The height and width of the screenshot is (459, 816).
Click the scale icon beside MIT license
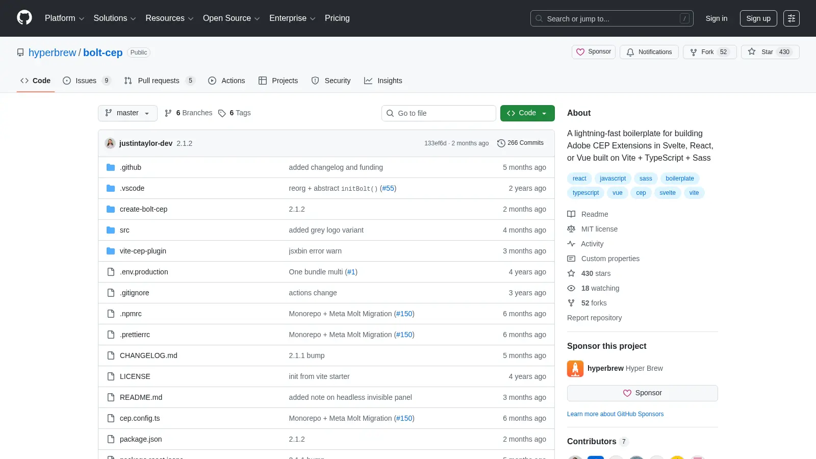click(x=571, y=229)
